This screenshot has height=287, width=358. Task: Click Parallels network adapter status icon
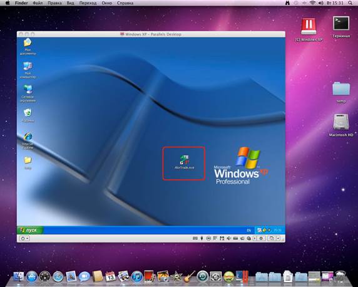[x=215, y=238]
